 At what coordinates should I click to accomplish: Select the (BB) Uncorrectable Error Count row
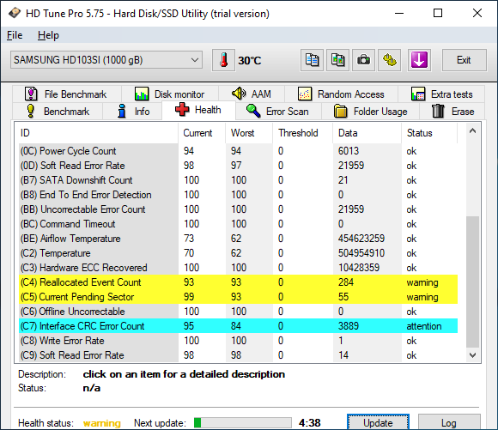[x=238, y=209]
